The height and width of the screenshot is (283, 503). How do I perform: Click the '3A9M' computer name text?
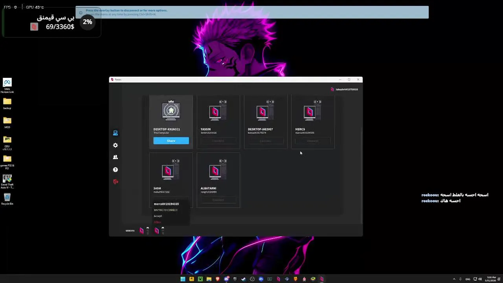tap(157, 188)
